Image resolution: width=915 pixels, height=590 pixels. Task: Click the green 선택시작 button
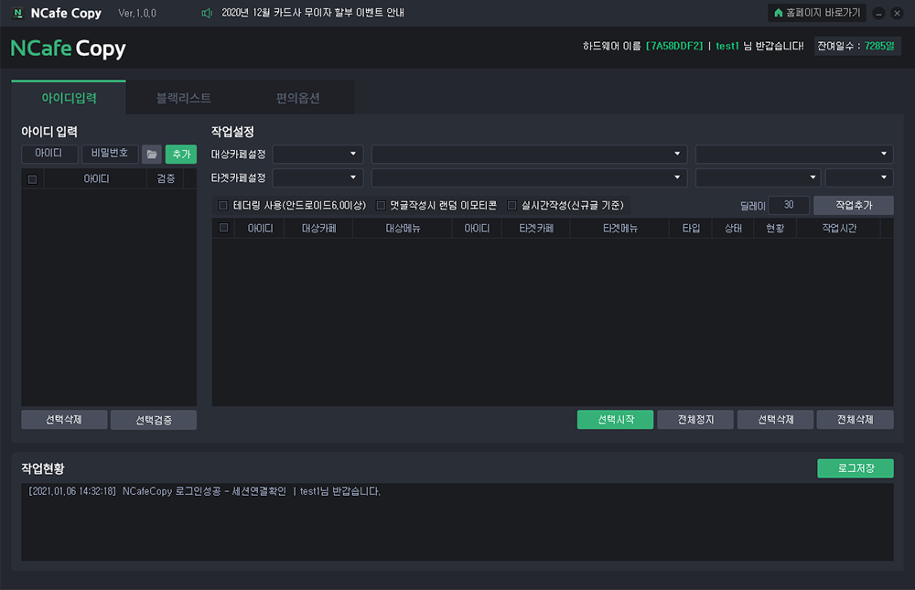pos(616,420)
